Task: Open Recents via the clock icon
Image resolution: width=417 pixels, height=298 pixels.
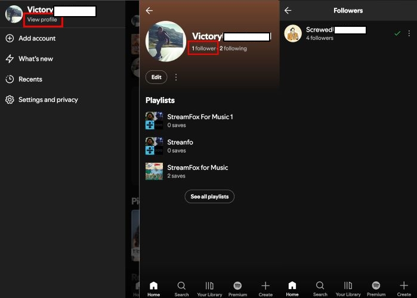Action: [x=10, y=79]
